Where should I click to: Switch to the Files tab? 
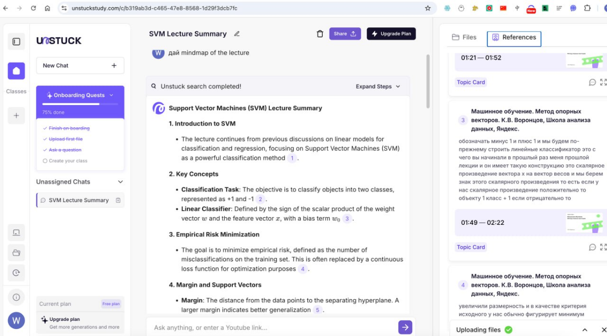(464, 37)
